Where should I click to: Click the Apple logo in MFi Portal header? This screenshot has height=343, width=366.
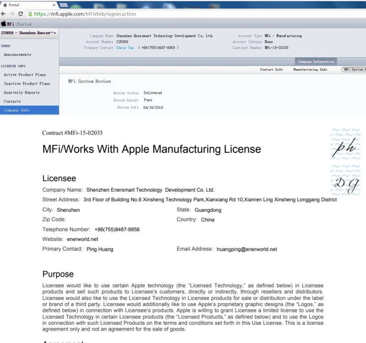[x=4, y=24]
